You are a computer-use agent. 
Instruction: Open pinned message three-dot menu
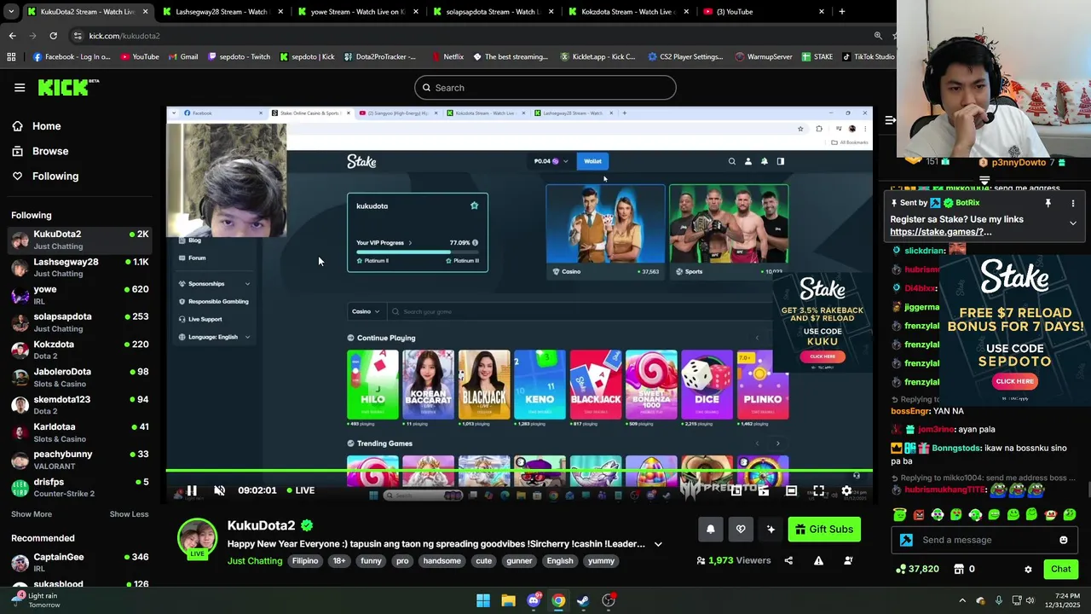(x=1073, y=203)
